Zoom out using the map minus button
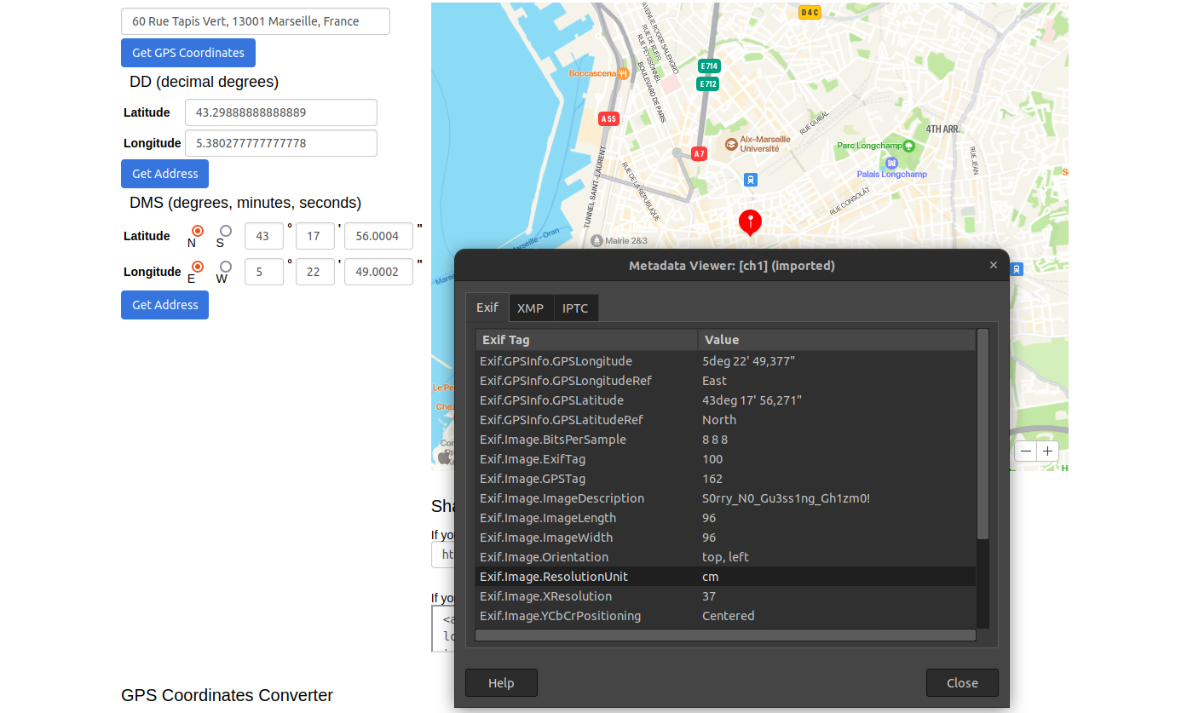1193x713 pixels. [x=1025, y=451]
